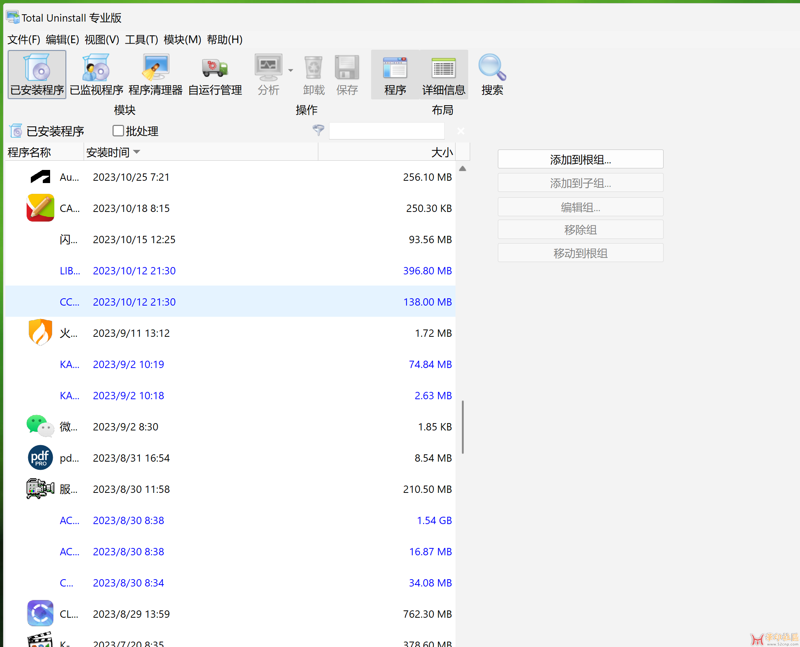The height and width of the screenshot is (647, 800).
Task: Select the CL... purple program icon
Action: (40, 613)
